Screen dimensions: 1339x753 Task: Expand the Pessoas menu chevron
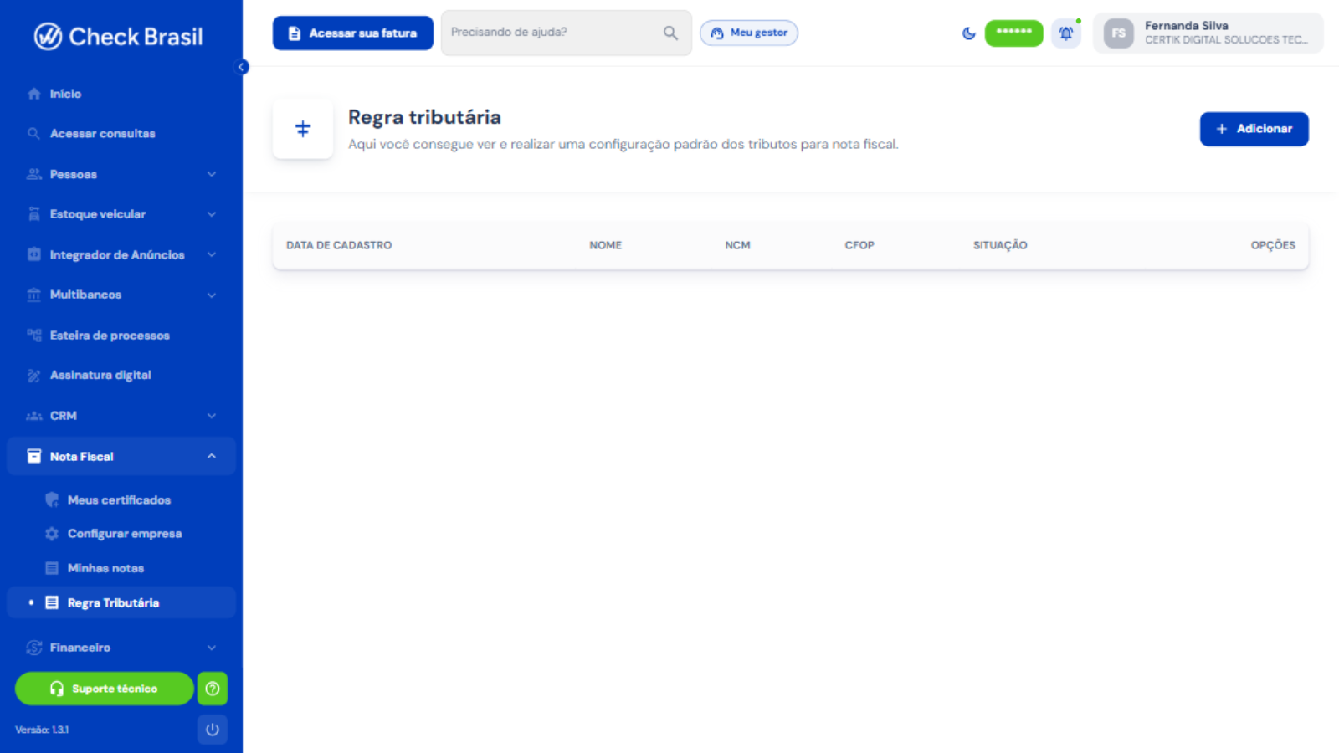pos(212,174)
